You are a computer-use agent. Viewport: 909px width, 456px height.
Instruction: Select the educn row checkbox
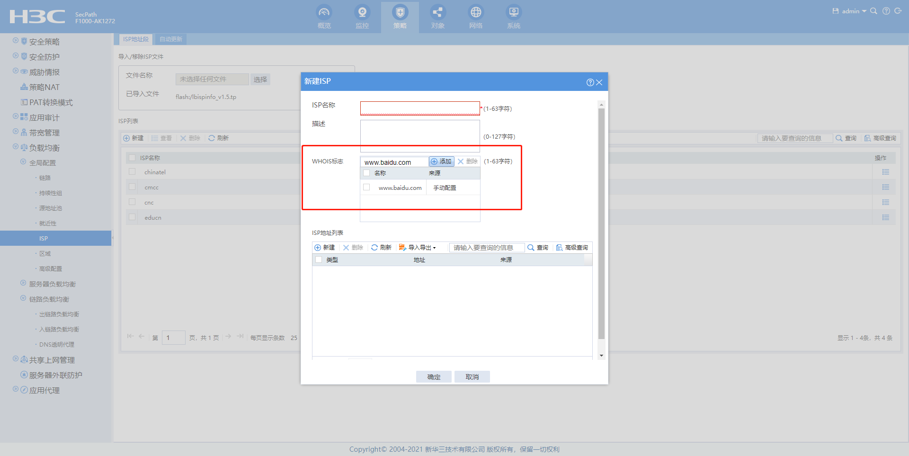pyautogui.click(x=132, y=217)
